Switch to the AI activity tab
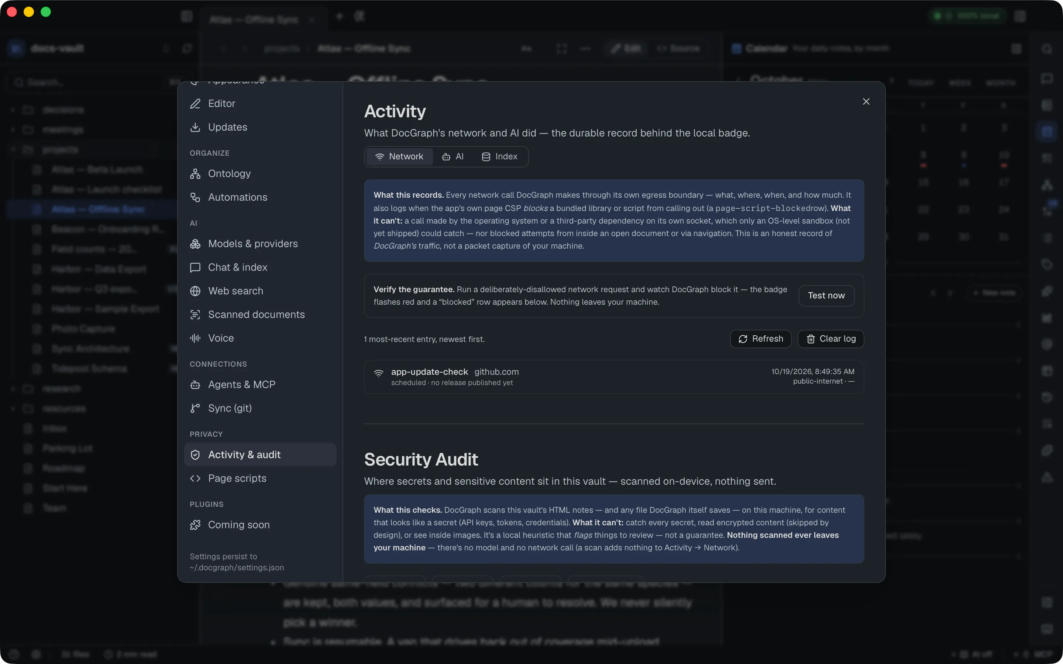 [453, 157]
